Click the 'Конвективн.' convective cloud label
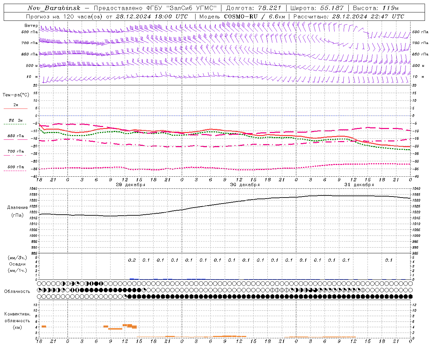The height and width of the screenshot is (344, 430). pos(17,314)
